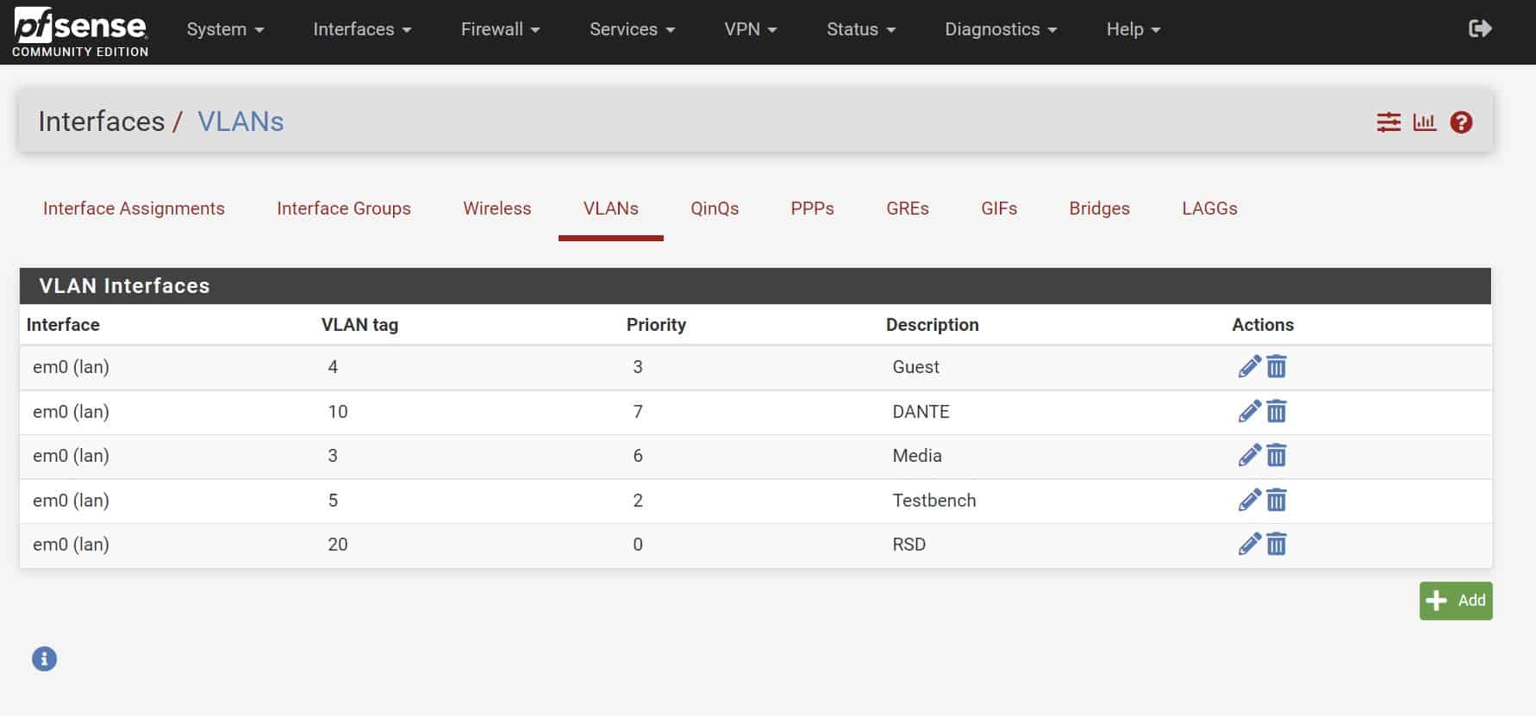Screen dimensions: 1536x716
Task: Click the Interfaces breadcrumb text
Action: click(x=102, y=121)
